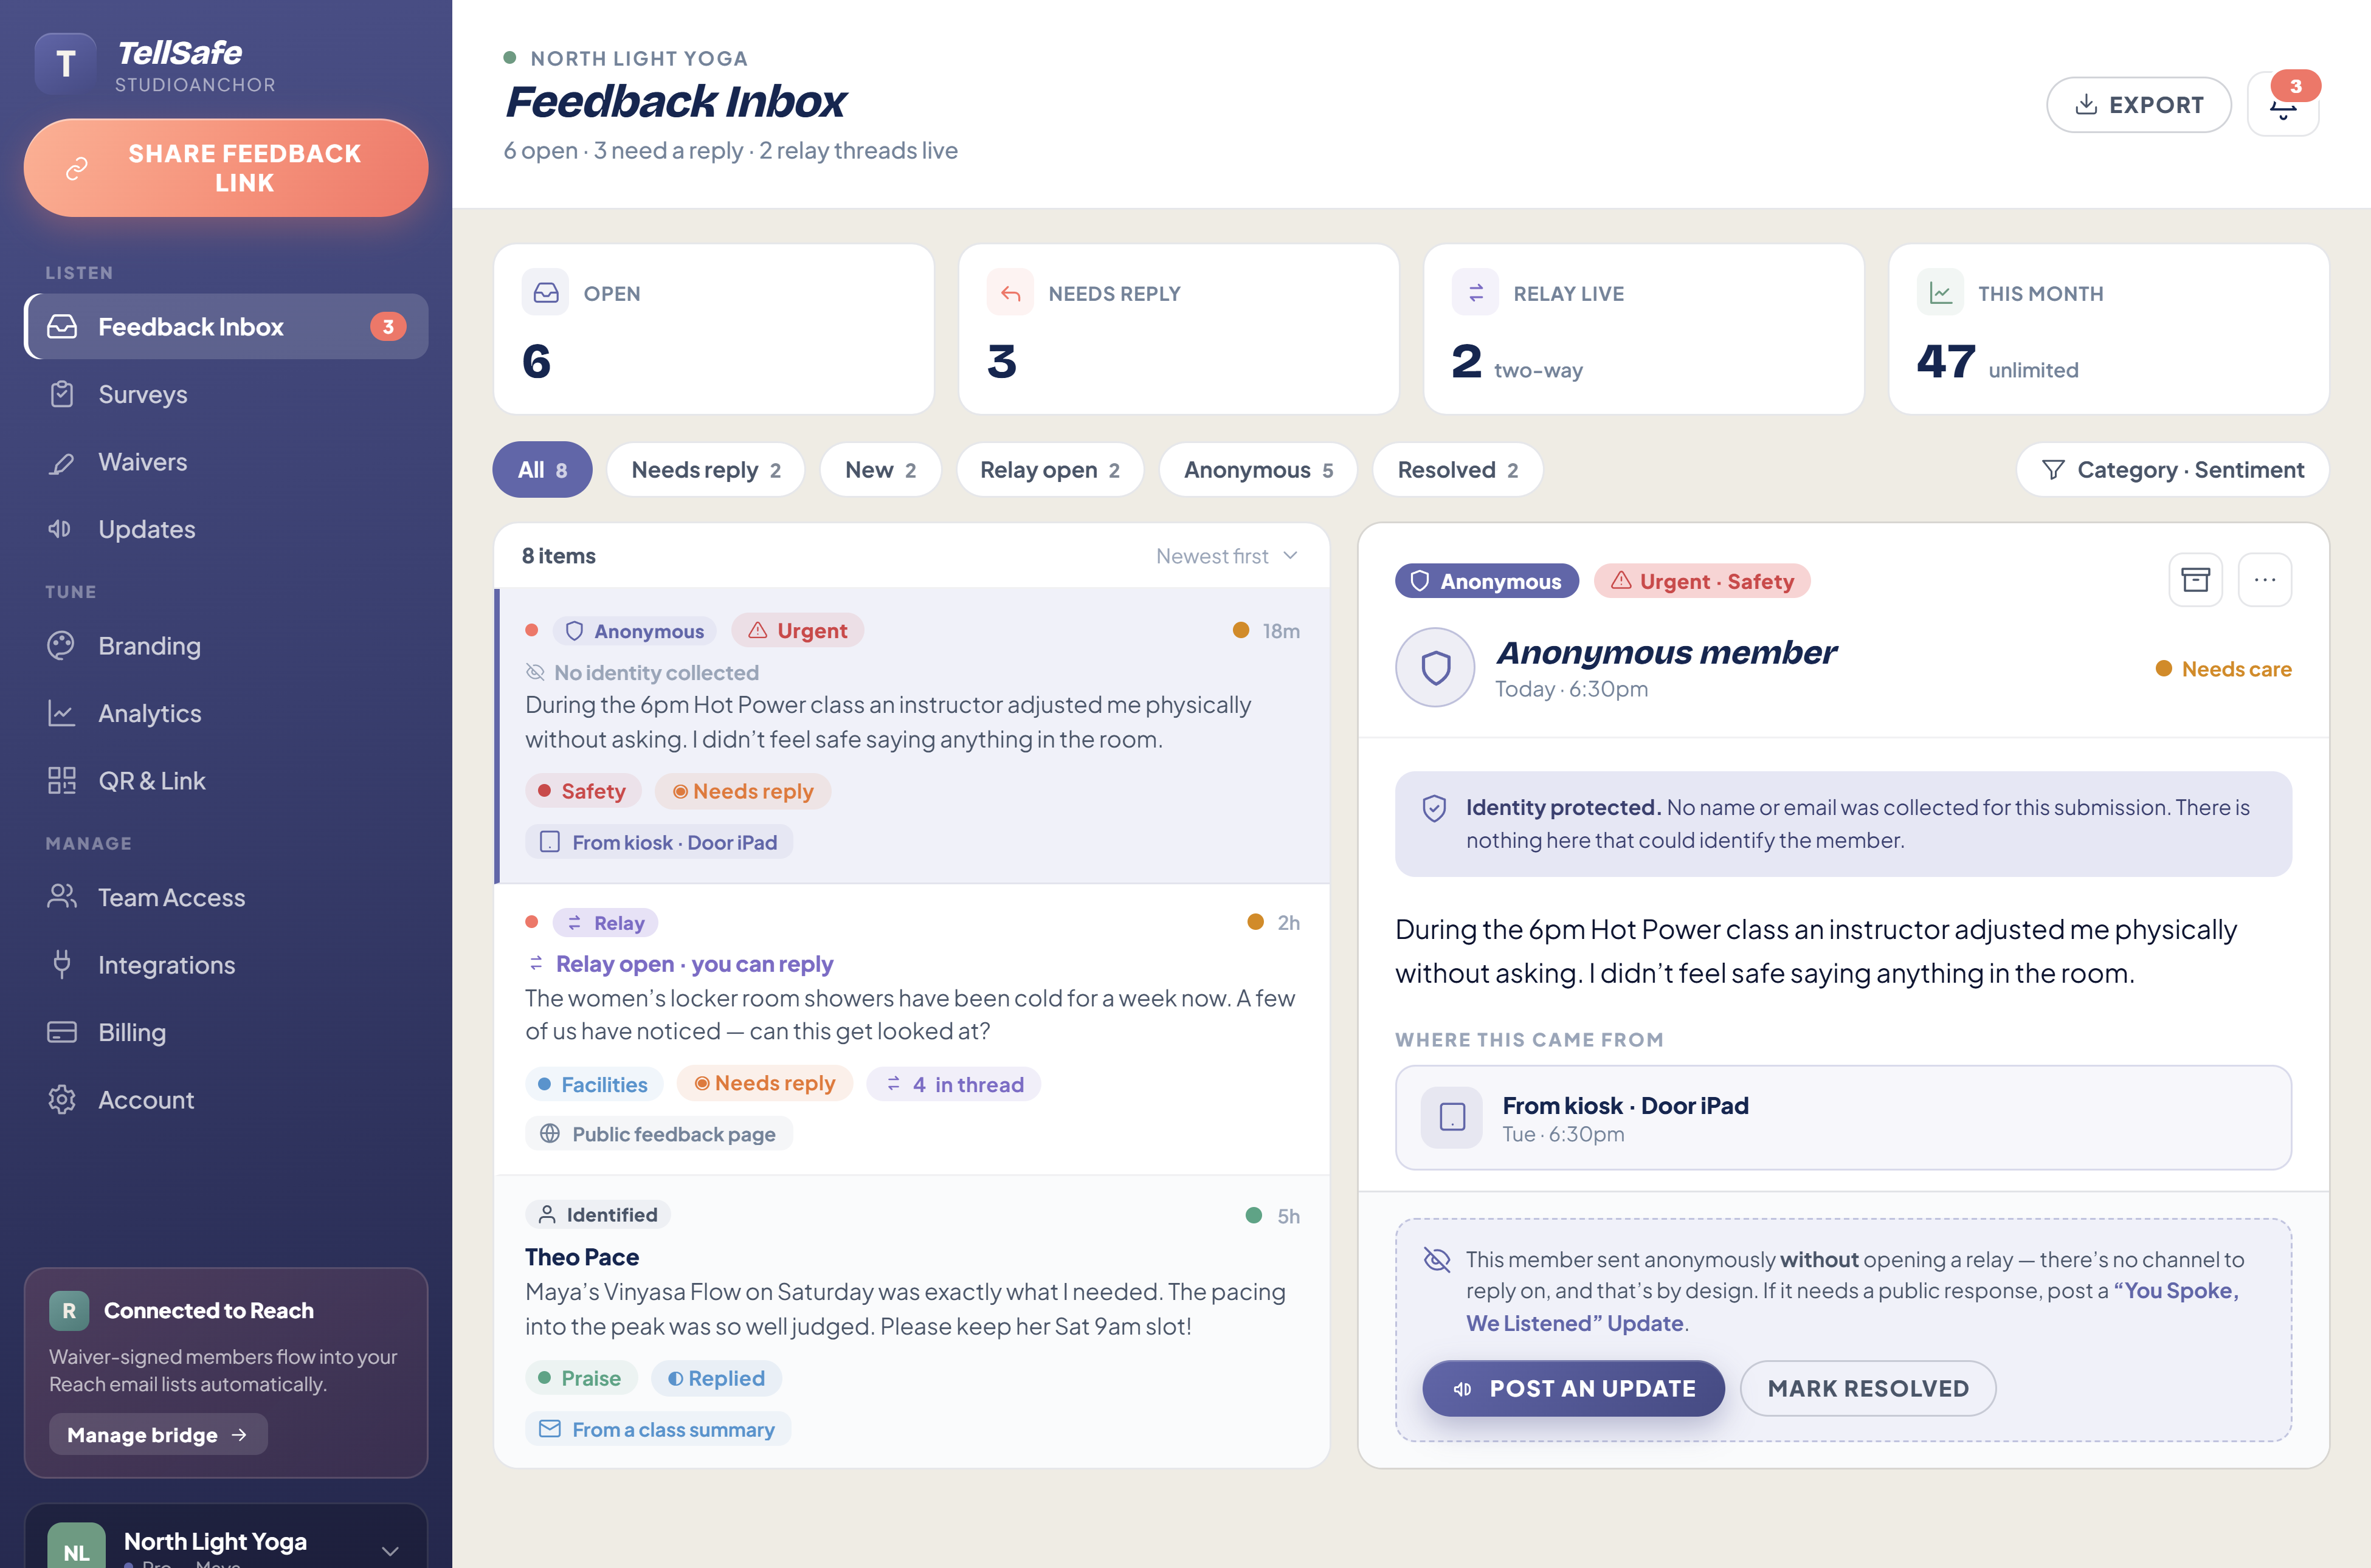Click the Share Feedback Link button
Viewport: 2371px width, 1568px height.
[226, 168]
